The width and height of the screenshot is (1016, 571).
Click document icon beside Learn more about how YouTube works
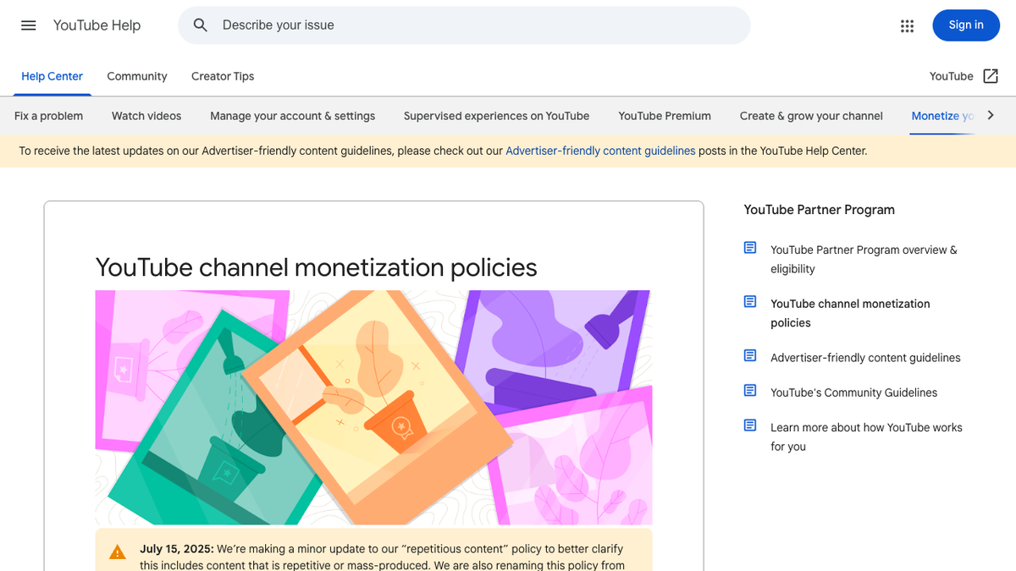[750, 426]
